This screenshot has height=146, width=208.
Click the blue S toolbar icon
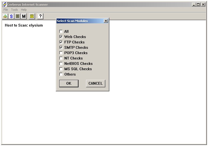click(x=11, y=16)
